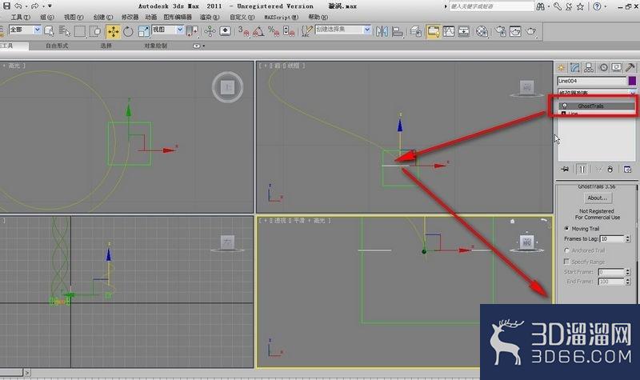Open the 组 menu
The image size is (640, 380).
pos(47,17)
